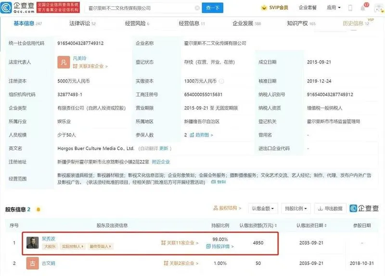Expand 持股比例 dropdown

(296, 208)
